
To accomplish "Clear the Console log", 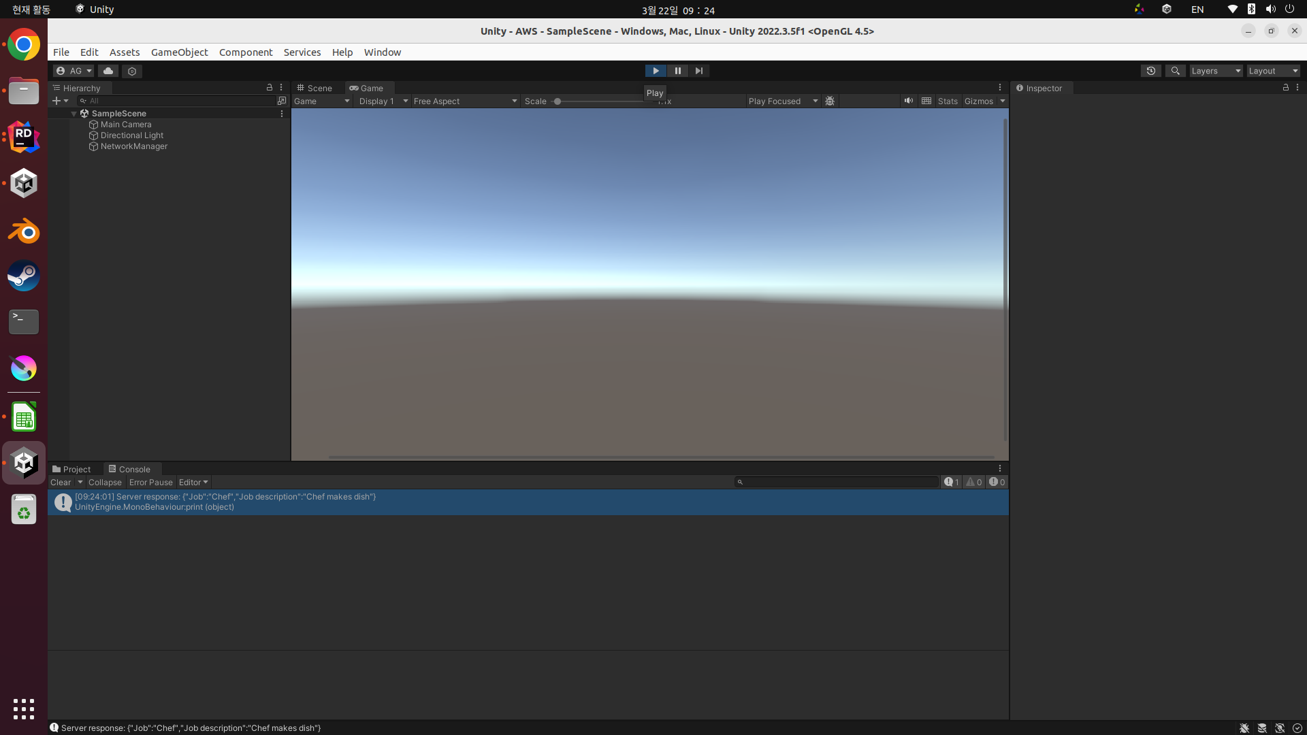I will point(61,482).
